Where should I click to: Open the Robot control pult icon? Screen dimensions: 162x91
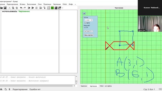(60, 8)
